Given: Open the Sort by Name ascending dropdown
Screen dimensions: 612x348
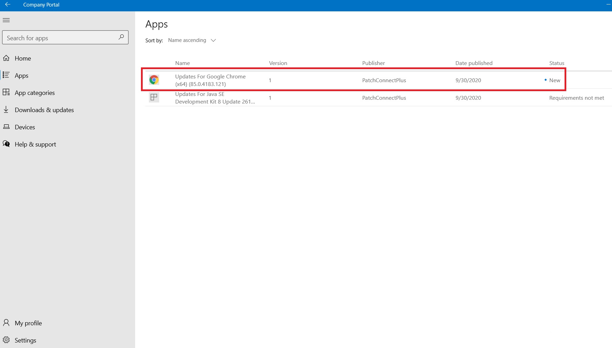Looking at the screenshot, I should tap(192, 40).
